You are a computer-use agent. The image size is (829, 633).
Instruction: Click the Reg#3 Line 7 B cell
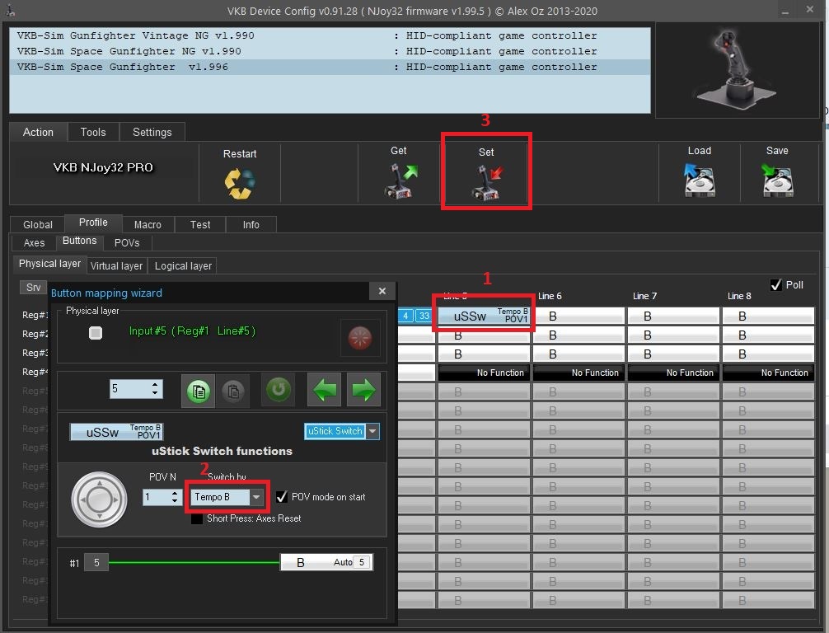click(673, 354)
